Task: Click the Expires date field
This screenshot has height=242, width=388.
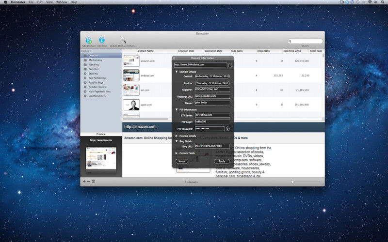Action: tap(212, 83)
